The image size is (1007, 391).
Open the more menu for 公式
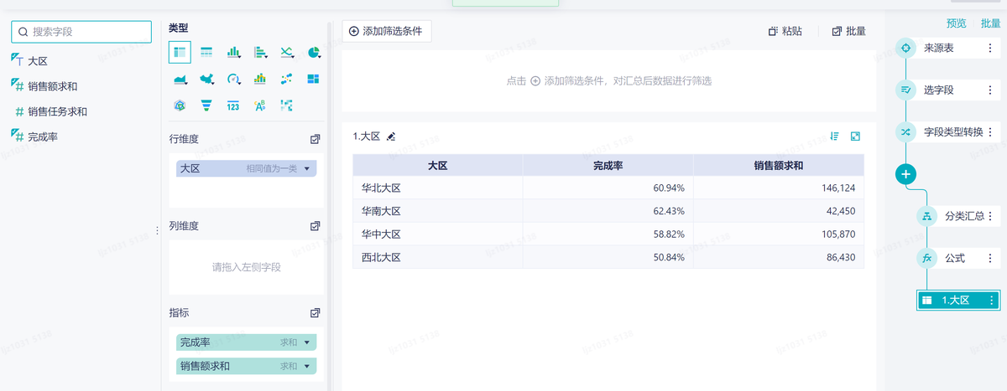990,259
